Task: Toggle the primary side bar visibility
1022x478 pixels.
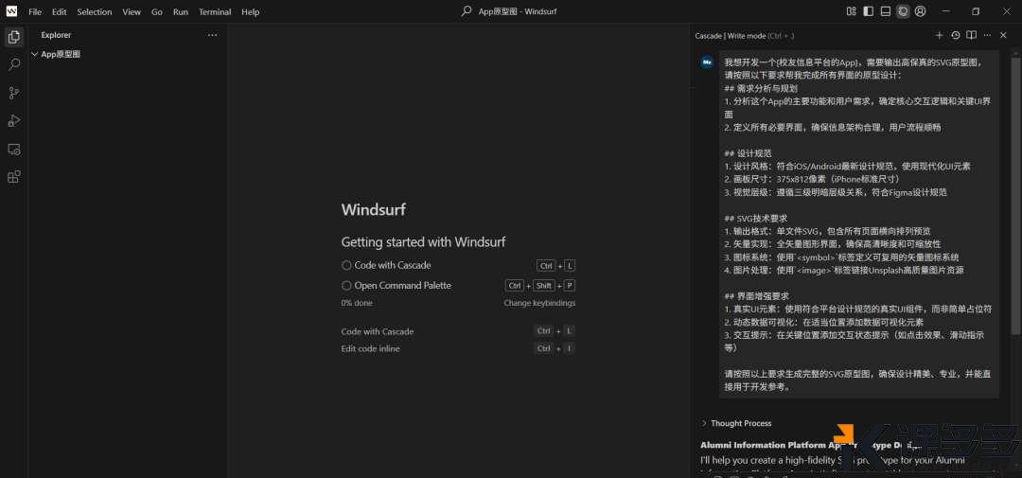Action: click(x=868, y=11)
